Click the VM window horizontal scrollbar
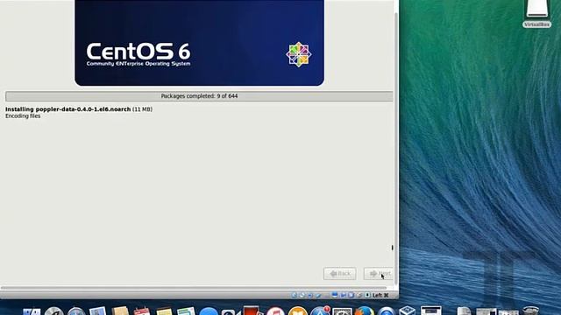Viewport: 561px width, 315px height. 194,288
